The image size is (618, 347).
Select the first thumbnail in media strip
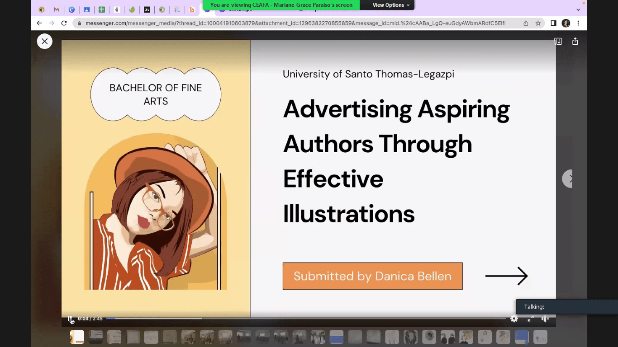click(x=77, y=337)
